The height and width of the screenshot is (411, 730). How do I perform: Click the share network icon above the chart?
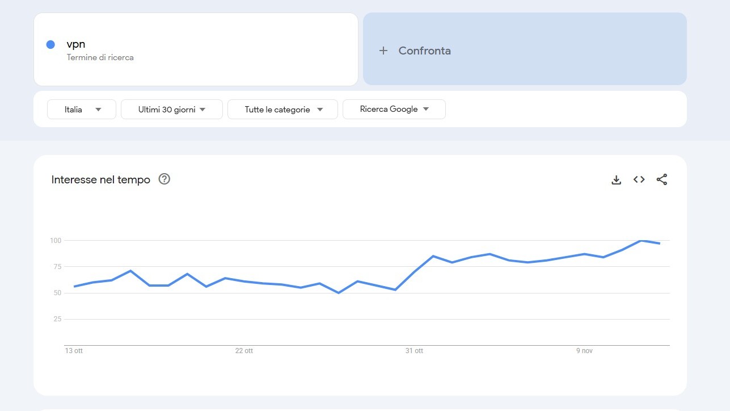coord(661,179)
